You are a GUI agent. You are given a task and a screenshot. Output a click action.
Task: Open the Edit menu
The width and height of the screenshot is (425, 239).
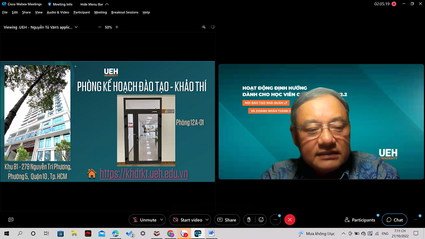[x=15, y=12]
